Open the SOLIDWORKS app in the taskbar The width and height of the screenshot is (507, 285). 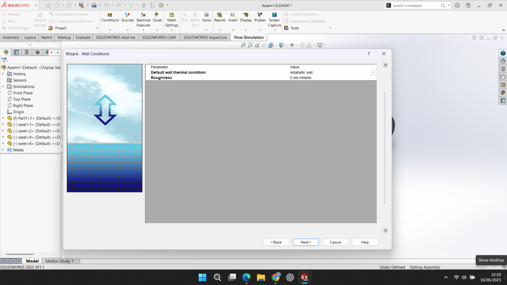[x=304, y=278]
